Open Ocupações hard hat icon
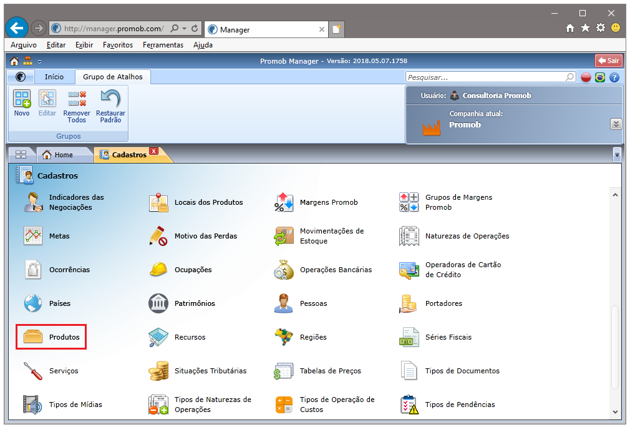Screen dimensions: 630x427 coord(158,270)
